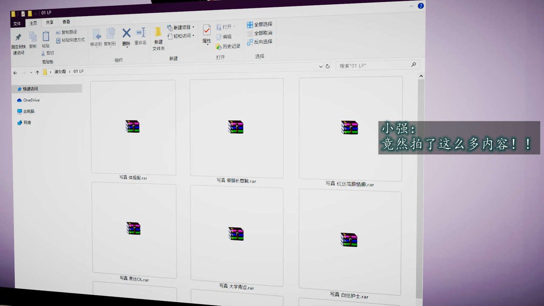Click the Copy (复制) ribbon icon
The height and width of the screenshot is (306, 544).
(33, 37)
